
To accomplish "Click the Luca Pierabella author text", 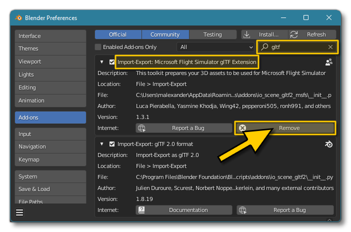I will (233, 106).
